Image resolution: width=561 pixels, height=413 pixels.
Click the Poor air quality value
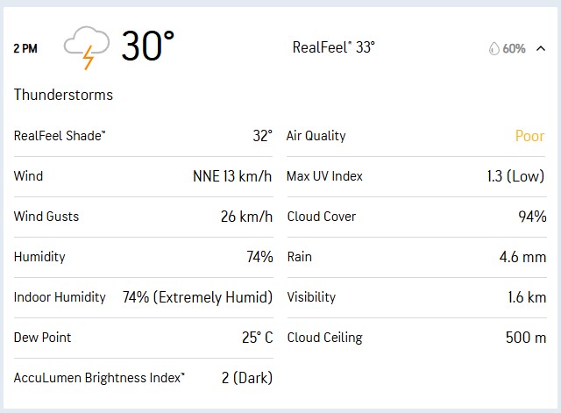click(x=529, y=136)
